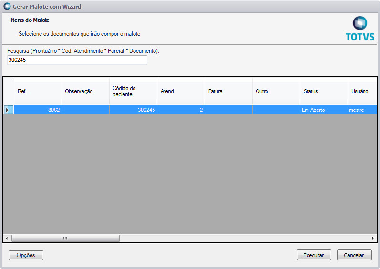
Task: Click the empty Outro cell in row 8062
Action: pos(276,110)
